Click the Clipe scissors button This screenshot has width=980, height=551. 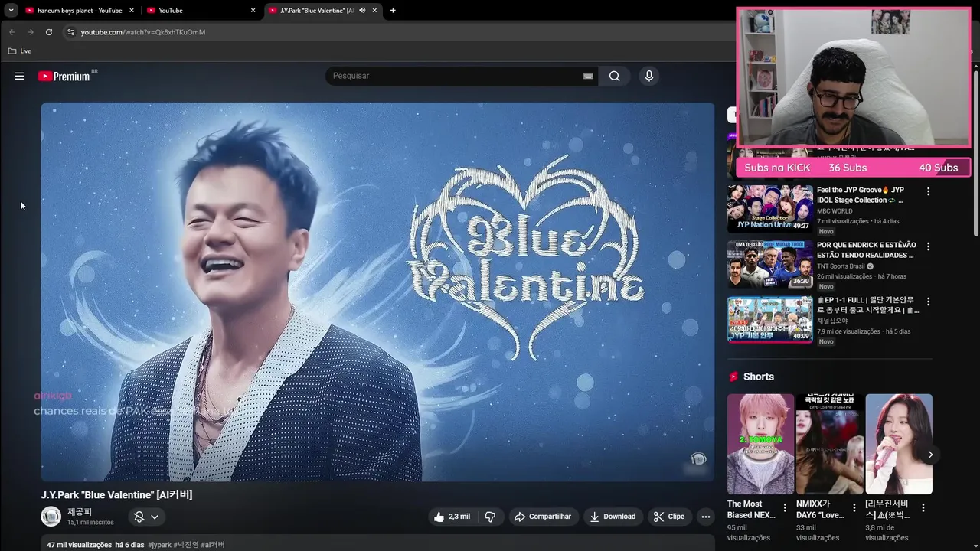tap(668, 517)
